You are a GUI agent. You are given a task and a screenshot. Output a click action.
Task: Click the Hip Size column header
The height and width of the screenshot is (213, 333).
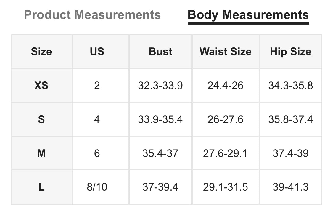[x=291, y=51]
